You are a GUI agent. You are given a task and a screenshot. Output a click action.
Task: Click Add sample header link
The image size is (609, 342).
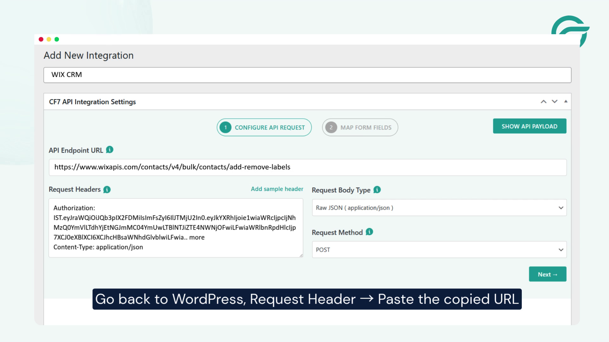point(277,189)
